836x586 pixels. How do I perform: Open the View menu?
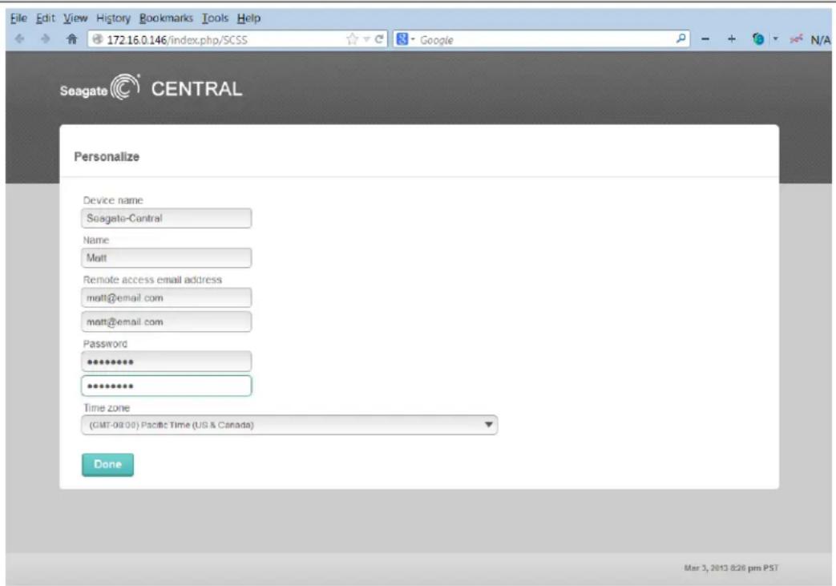coord(75,18)
